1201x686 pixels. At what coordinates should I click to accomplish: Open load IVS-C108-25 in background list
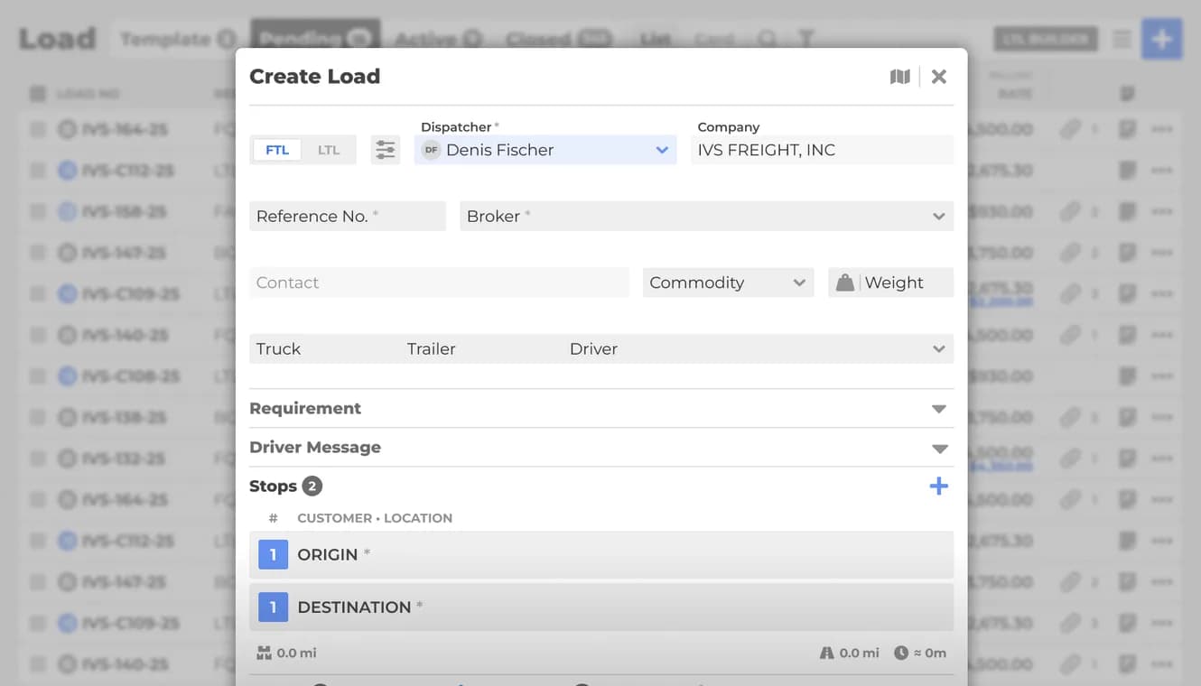[x=130, y=375]
